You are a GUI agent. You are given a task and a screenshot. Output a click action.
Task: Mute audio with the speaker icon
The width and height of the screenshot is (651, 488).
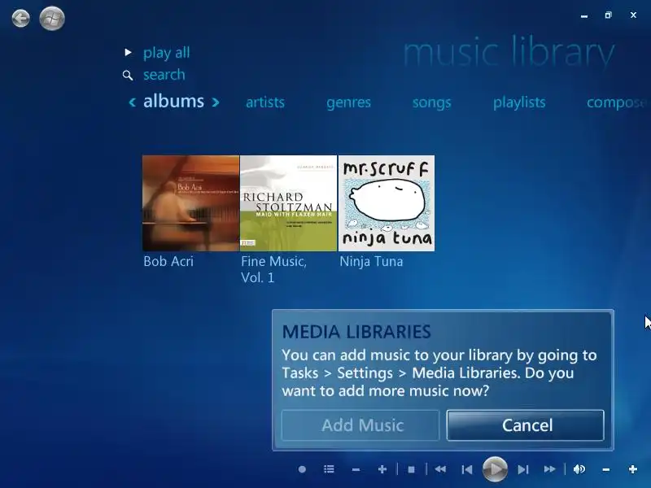point(579,469)
